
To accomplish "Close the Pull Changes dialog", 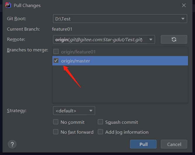I will point(184,5).
